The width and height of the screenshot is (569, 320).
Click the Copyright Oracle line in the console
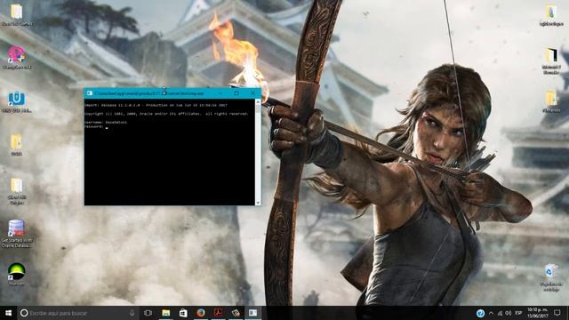click(x=166, y=114)
